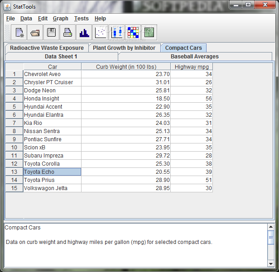Switch to Plant Growth by Inhibitor tab
This screenshot has height=272, width=279.
click(x=124, y=48)
